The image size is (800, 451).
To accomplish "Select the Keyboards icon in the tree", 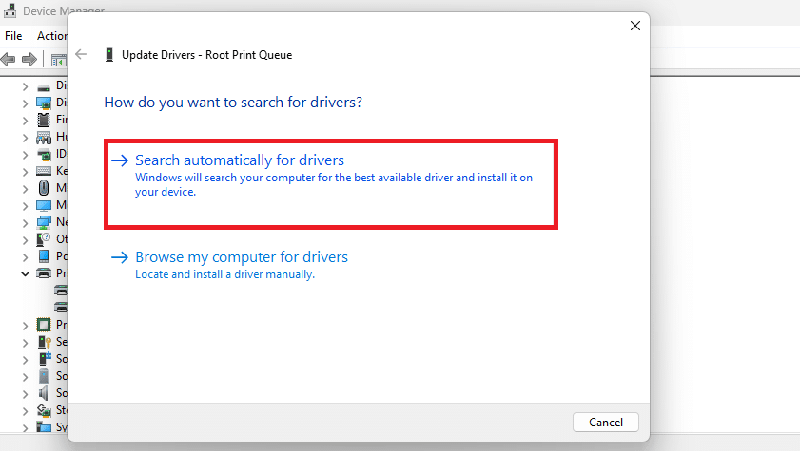I will (44, 172).
